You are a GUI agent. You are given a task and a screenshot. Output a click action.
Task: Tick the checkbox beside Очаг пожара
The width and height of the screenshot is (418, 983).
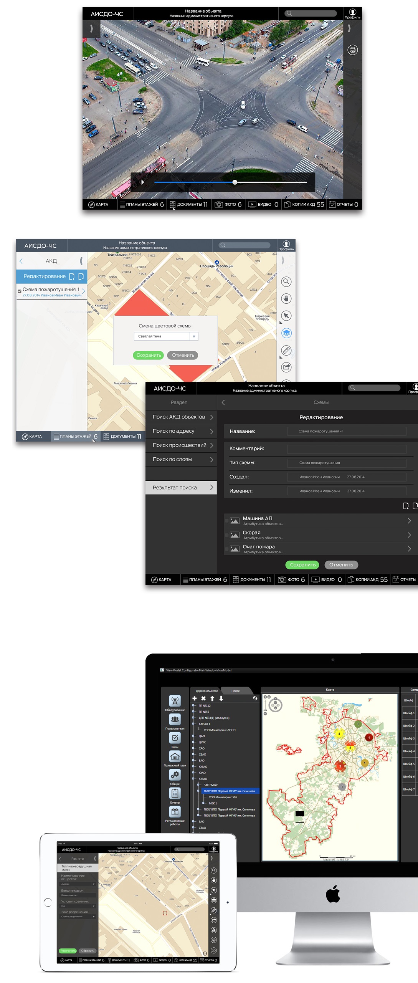[226, 549]
